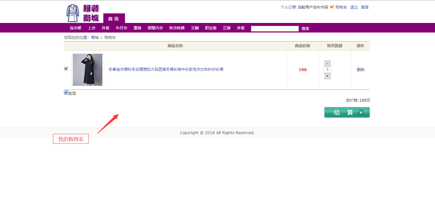The height and width of the screenshot is (209, 435).
Task: Click the 退出 logout link
Action: click(354, 7)
